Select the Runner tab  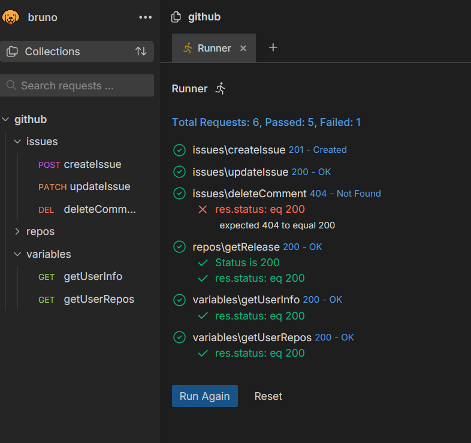[213, 48]
